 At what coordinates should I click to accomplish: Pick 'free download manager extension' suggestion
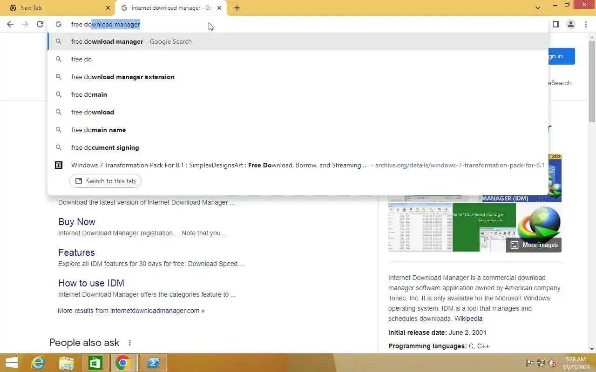(x=298, y=77)
